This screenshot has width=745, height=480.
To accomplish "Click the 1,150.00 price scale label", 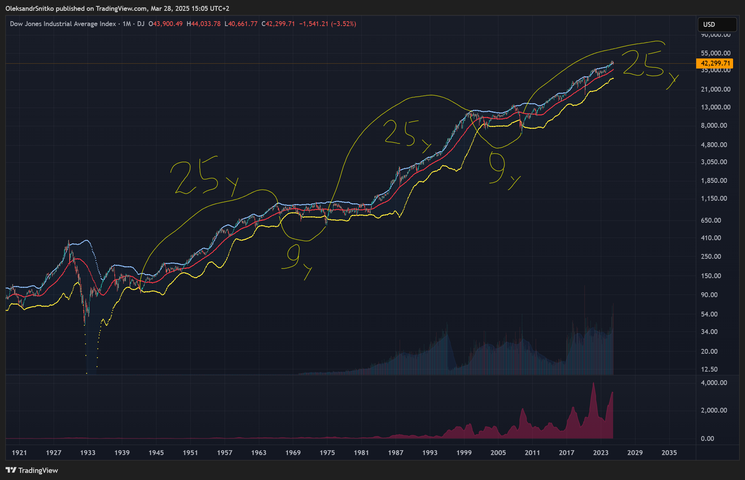I will pyautogui.click(x=714, y=198).
